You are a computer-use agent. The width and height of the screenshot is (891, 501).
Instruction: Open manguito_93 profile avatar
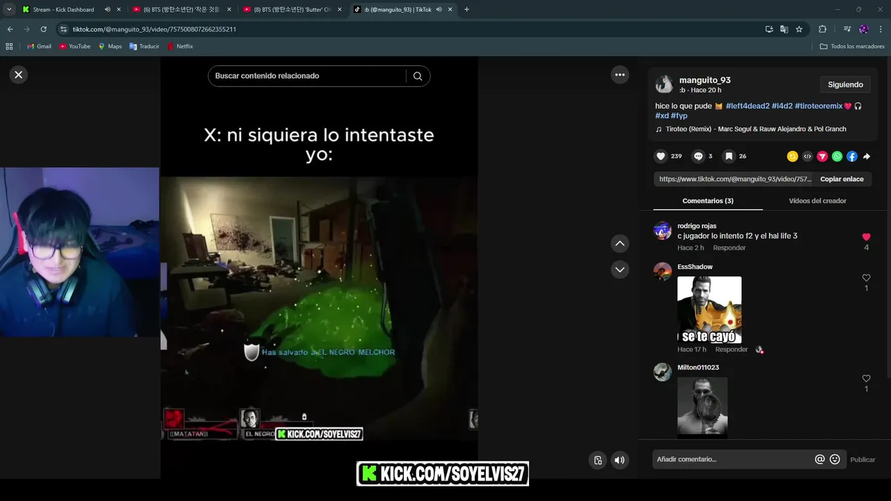pos(664,85)
